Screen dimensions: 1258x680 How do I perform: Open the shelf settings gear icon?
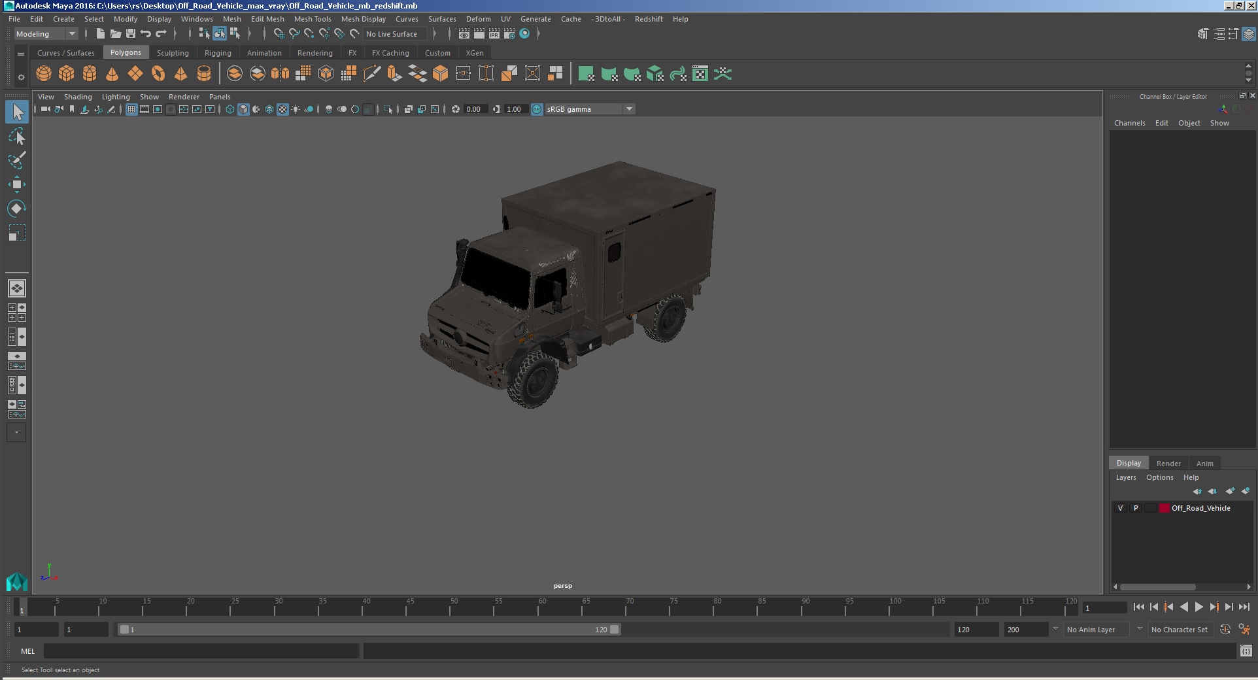(x=21, y=77)
